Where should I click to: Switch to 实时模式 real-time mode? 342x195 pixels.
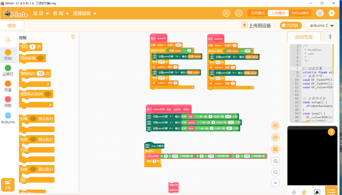pos(258,13)
